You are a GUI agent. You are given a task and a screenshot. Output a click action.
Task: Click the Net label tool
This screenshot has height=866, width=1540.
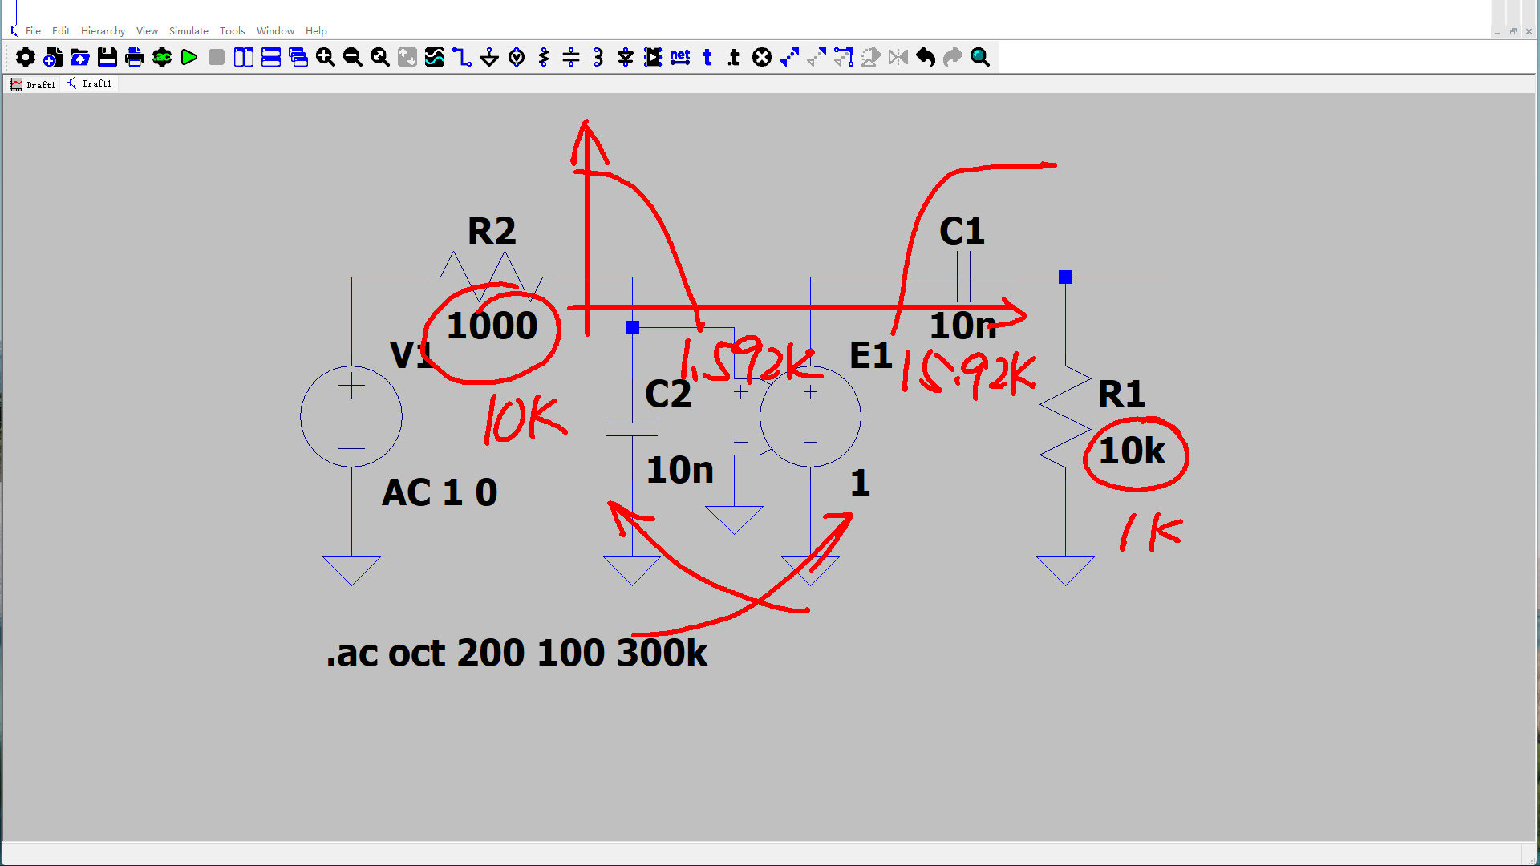coord(680,57)
